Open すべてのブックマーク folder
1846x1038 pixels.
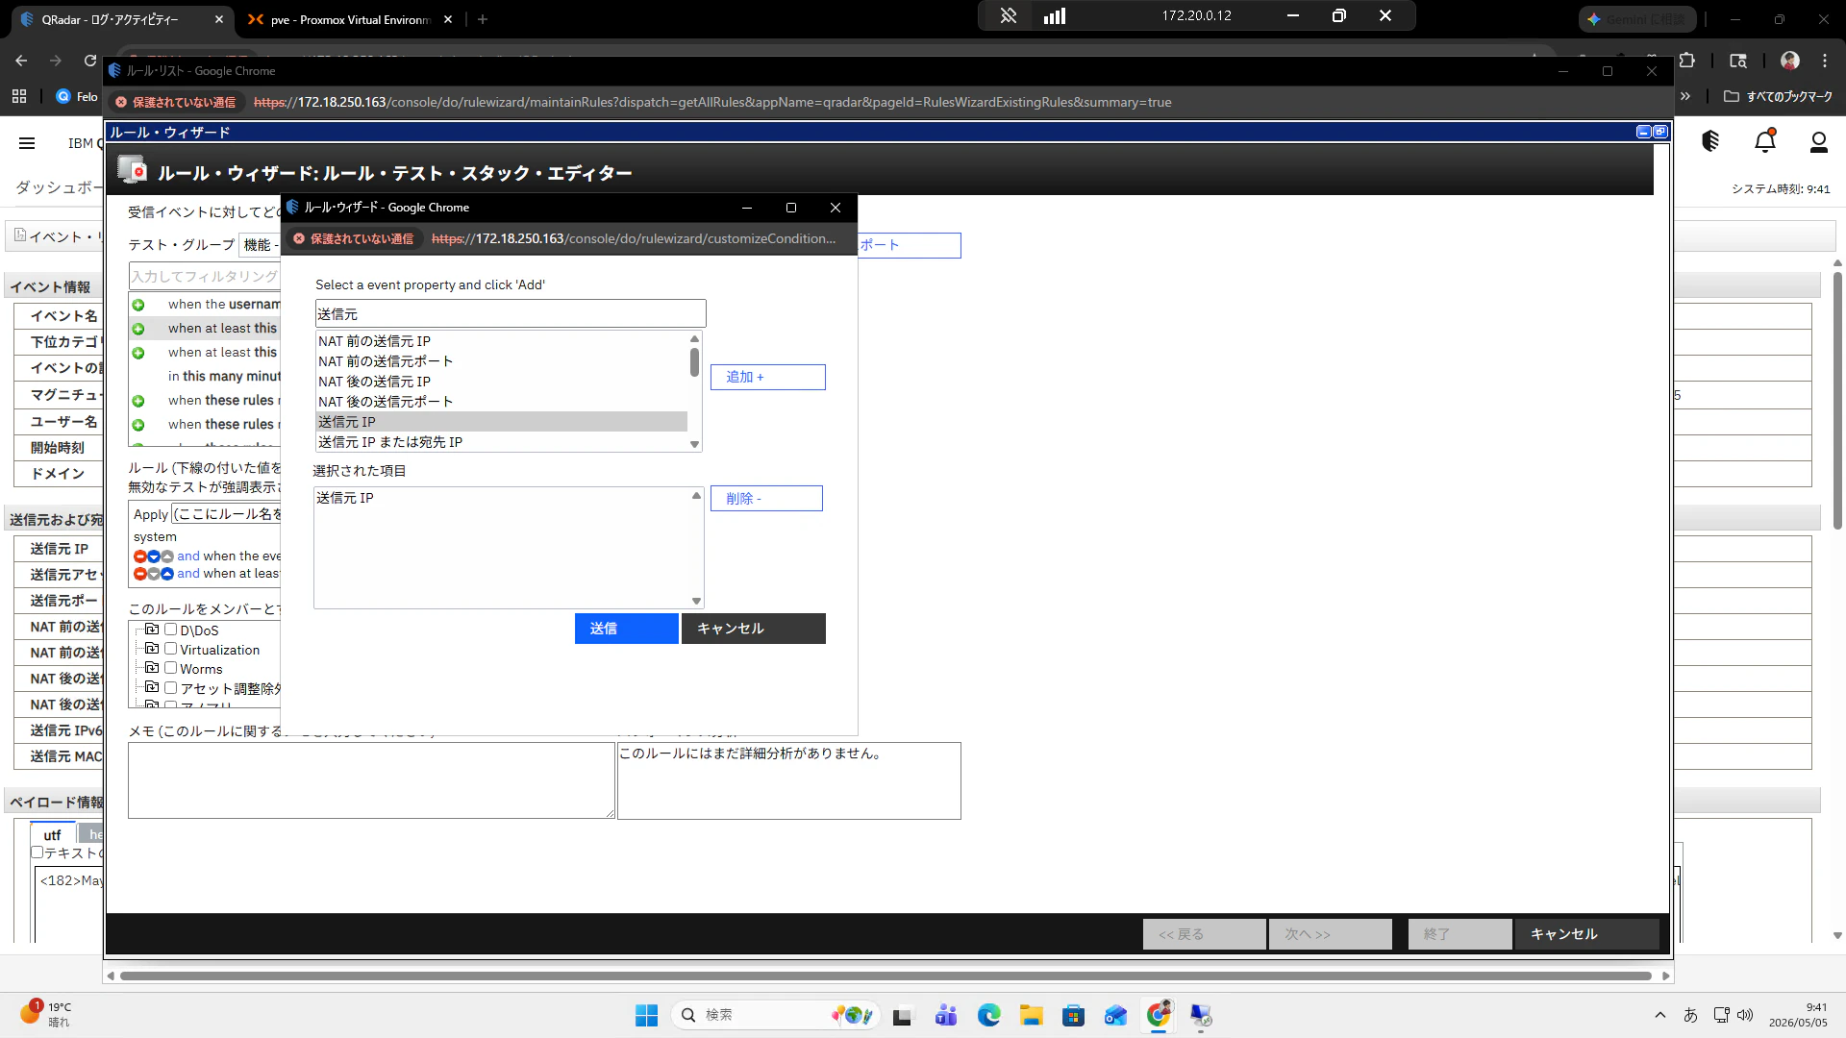[x=1779, y=96]
